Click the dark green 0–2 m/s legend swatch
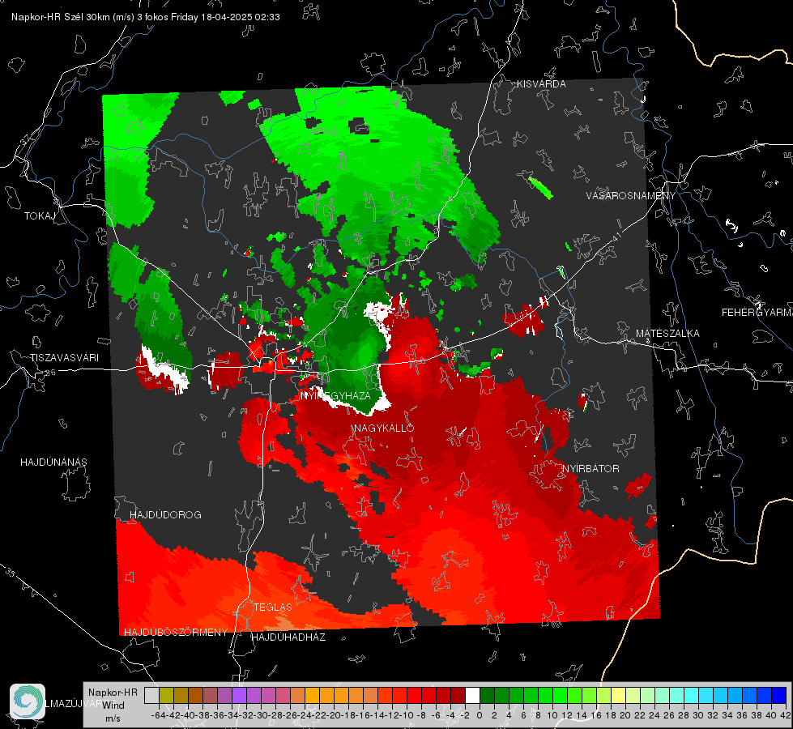793x729 pixels. tap(487, 696)
